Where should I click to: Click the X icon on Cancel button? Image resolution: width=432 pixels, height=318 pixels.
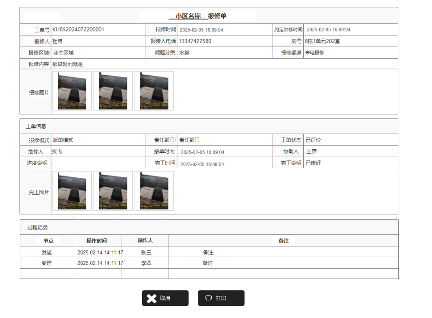point(152,299)
